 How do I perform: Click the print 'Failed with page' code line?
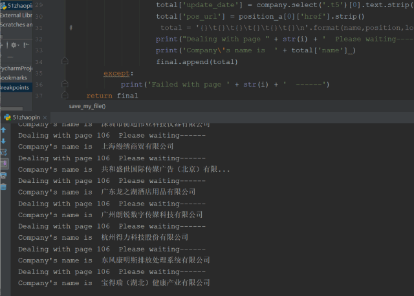tap(225, 85)
